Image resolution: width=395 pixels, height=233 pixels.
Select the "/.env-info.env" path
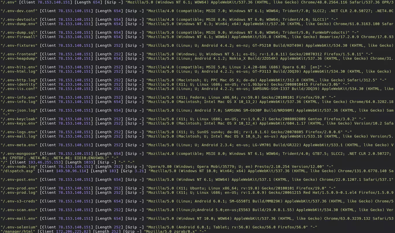(x=19, y=97)
